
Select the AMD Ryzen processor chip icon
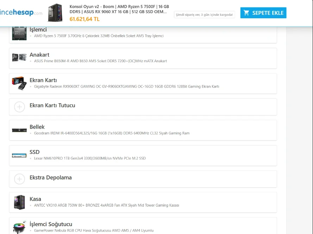19,33
